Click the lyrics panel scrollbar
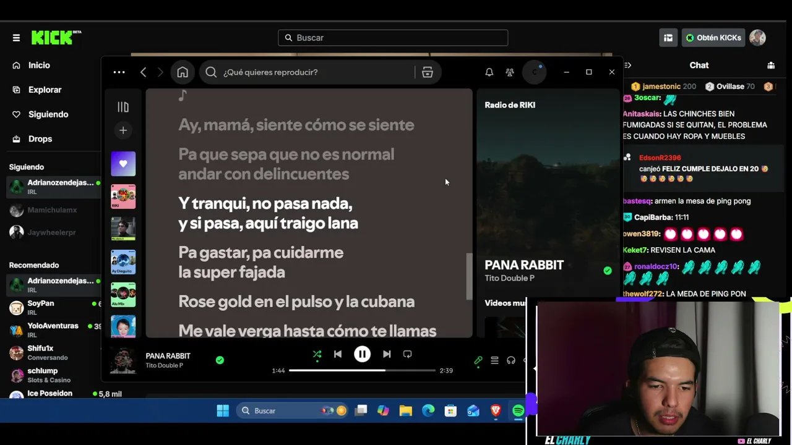Image resolution: width=792 pixels, height=445 pixels. pyautogui.click(x=469, y=276)
